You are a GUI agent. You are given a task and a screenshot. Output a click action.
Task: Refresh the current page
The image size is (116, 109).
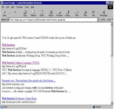click(x=34, y=14)
